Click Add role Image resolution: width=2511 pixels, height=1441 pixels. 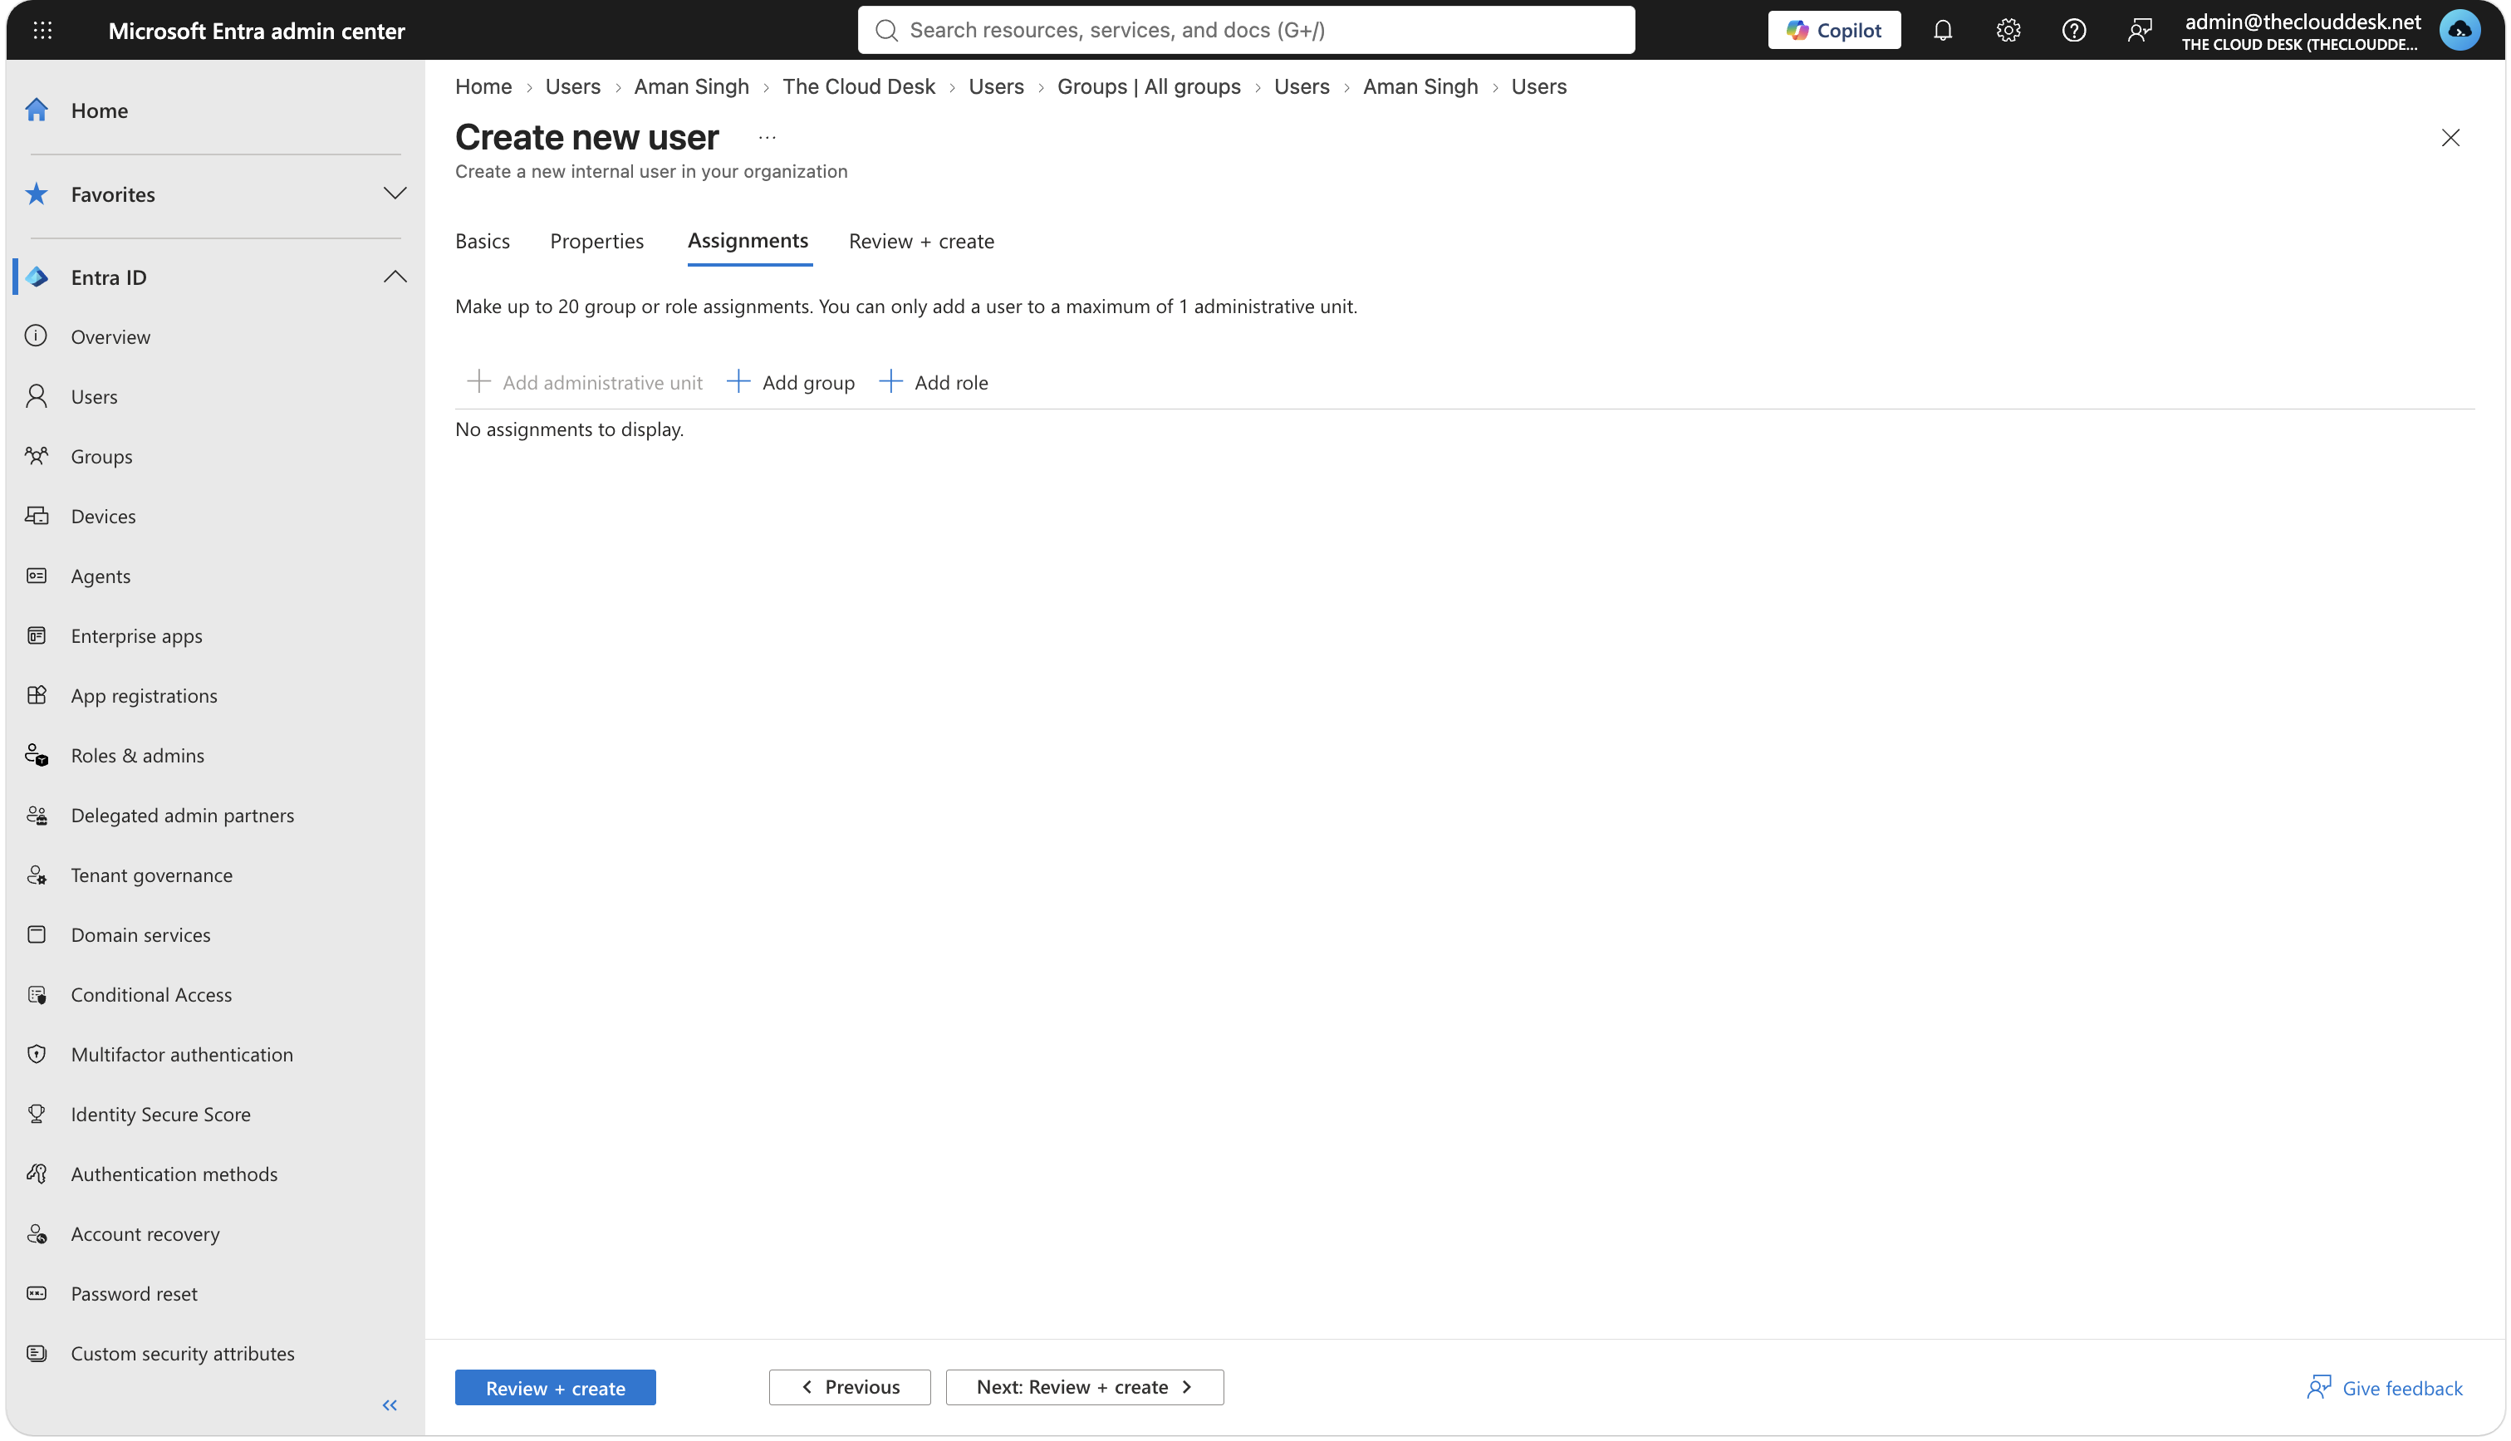(x=934, y=382)
